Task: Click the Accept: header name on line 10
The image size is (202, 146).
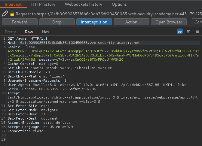Action: [15, 93]
